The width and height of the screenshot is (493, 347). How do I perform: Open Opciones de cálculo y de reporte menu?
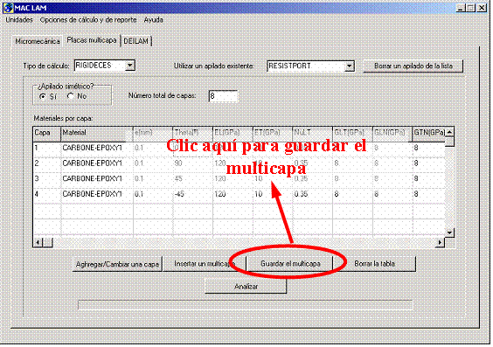(x=88, y=20)
